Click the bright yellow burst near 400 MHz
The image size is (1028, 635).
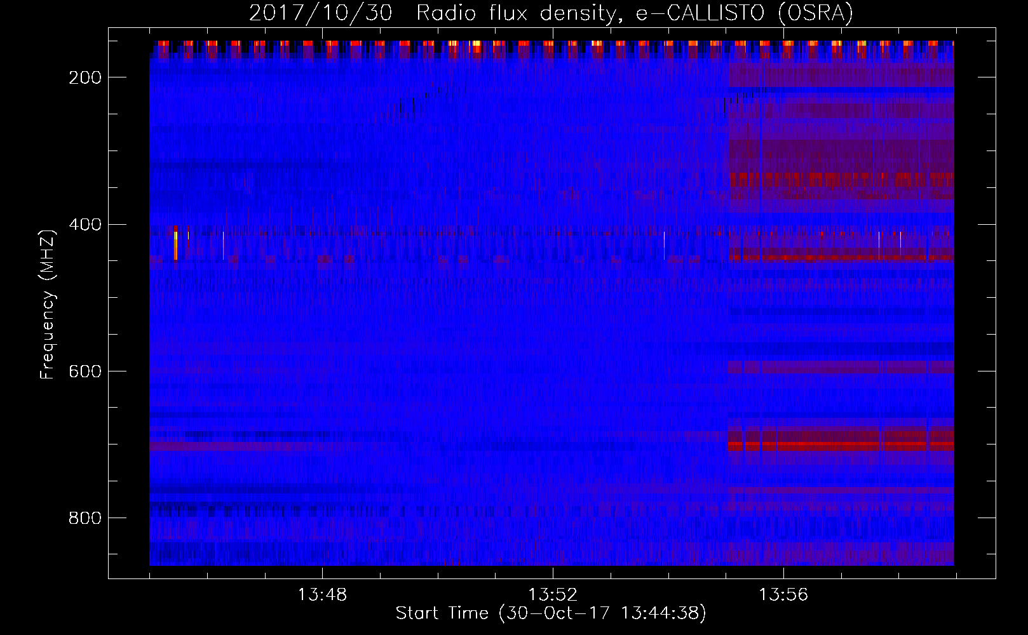(x=176, y=244)
